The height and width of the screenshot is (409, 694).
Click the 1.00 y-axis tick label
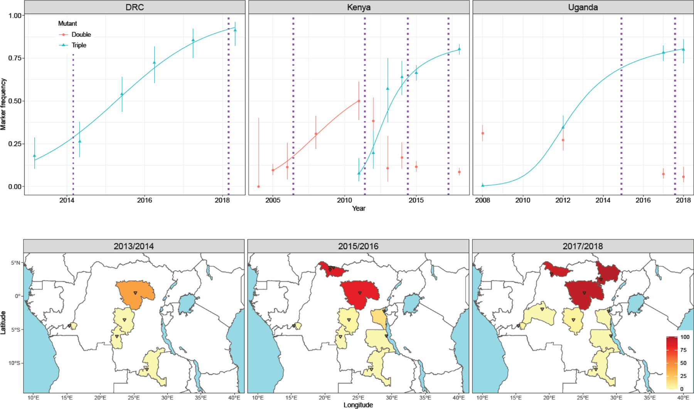click(15, 15)
